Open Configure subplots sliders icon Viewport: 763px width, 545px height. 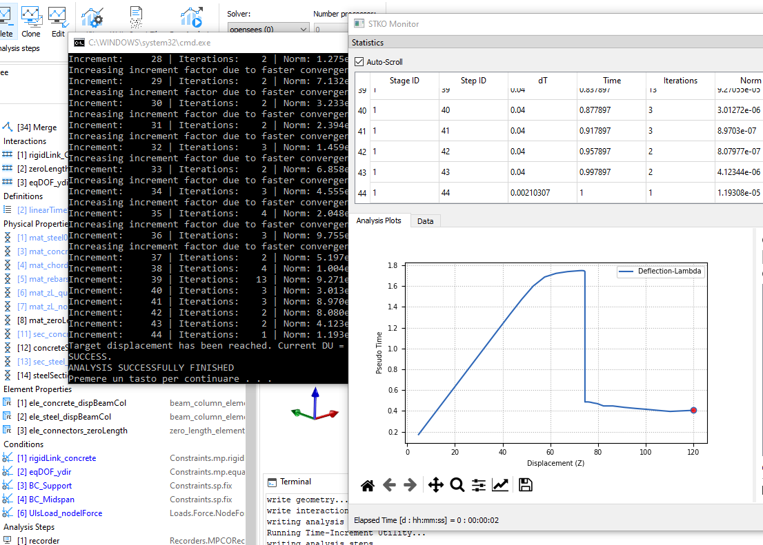[x=478, y=485]
